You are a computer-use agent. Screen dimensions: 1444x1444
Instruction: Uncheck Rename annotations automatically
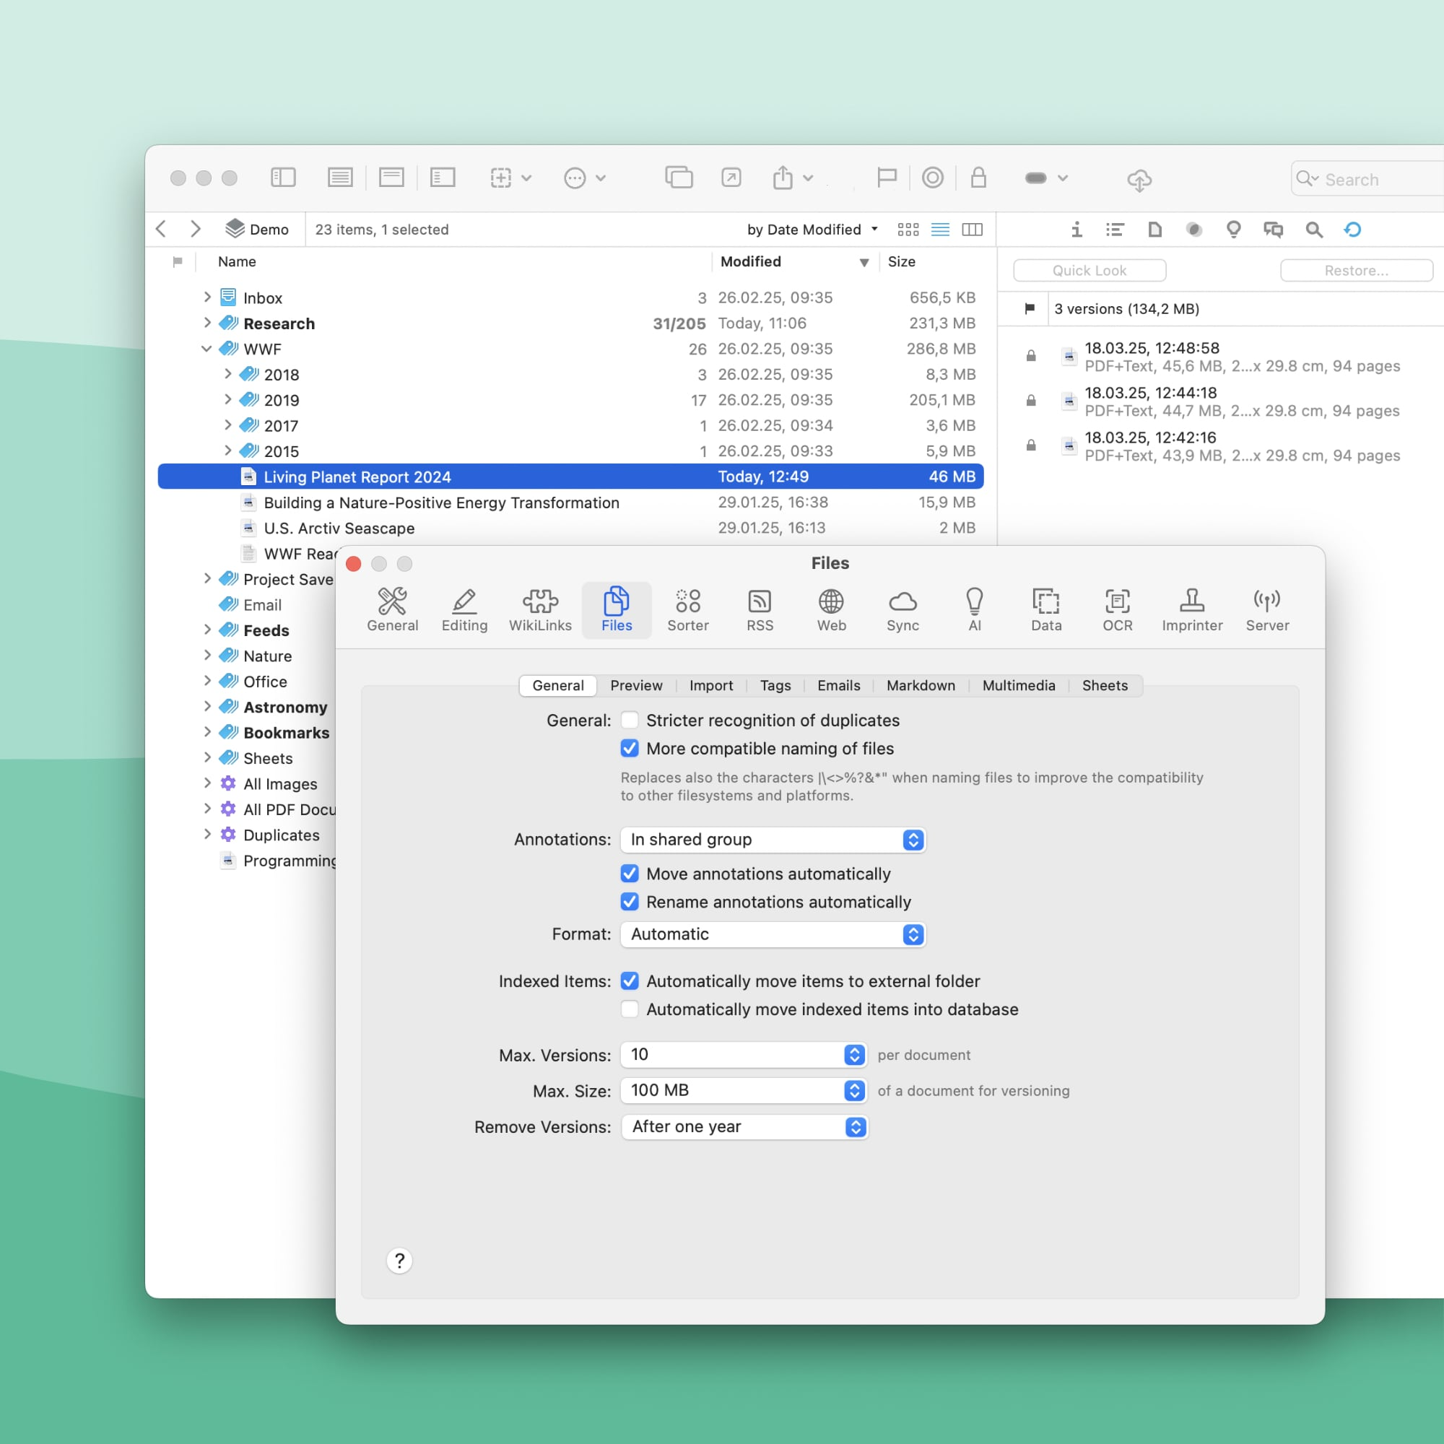coord(630,902)
